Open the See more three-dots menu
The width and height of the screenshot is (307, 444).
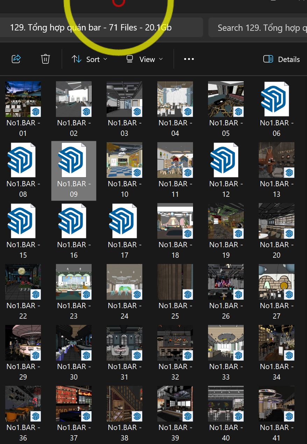point(189,59)
